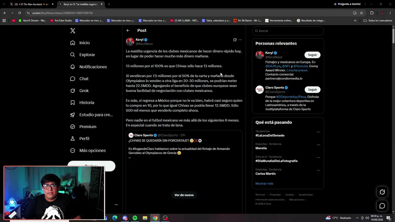Viewport: 395px width, 222px height.
Task: Click Claro Sports avatar in Personas relevantes
Action: tap(260, 90)
